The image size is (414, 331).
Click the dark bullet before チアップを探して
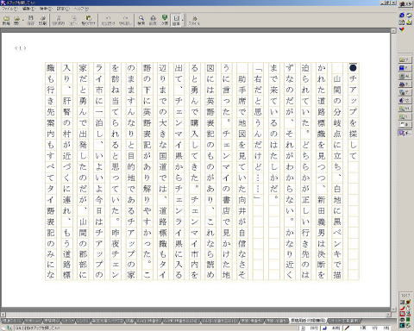click(353, 68)
